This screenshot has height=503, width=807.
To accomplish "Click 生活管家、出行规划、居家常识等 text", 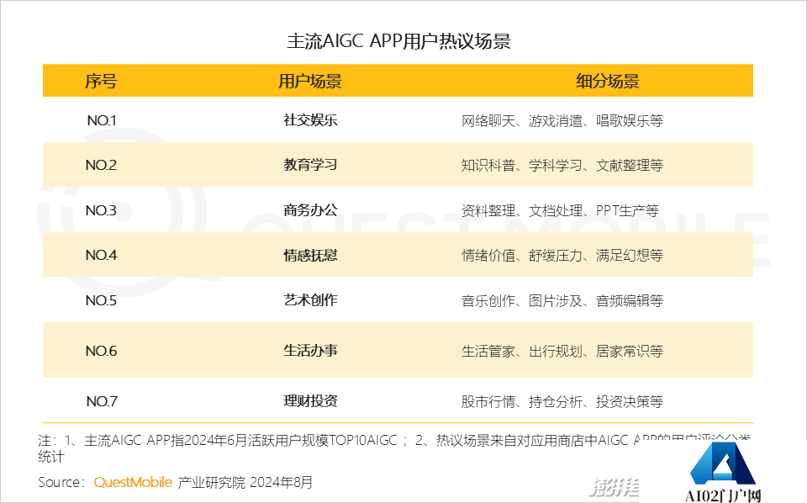I will coord(562,351).
